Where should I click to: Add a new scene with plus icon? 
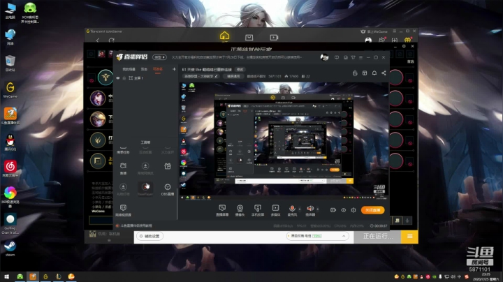[x=174, y=69]
